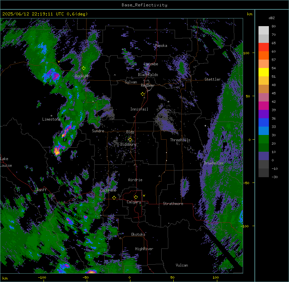Click the Okotoks label
The width and height of the screenshot is (289, 282).
pos(138,234)
